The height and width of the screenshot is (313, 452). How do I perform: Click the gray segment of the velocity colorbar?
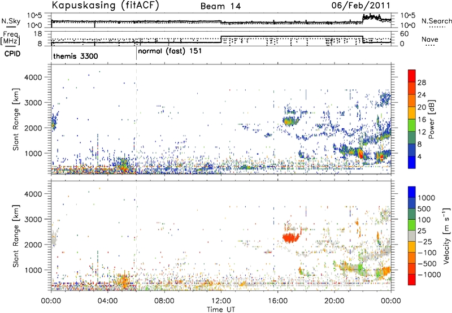412,236
